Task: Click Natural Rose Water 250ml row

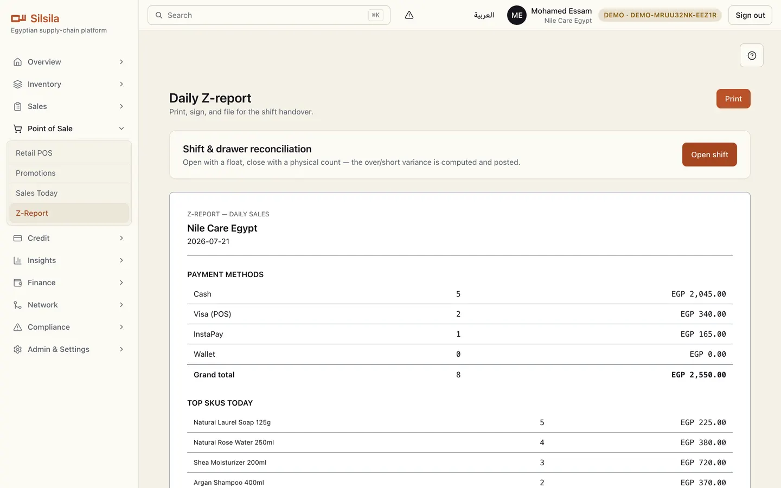Action: (460, 442)
